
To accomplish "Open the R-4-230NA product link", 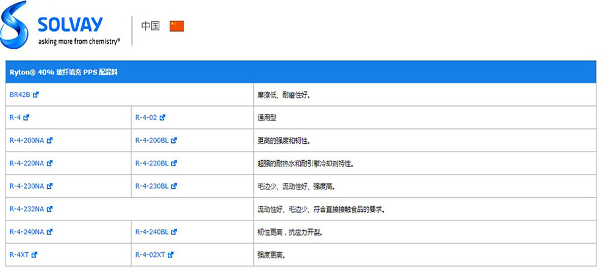I will click(x=27, y=186).
